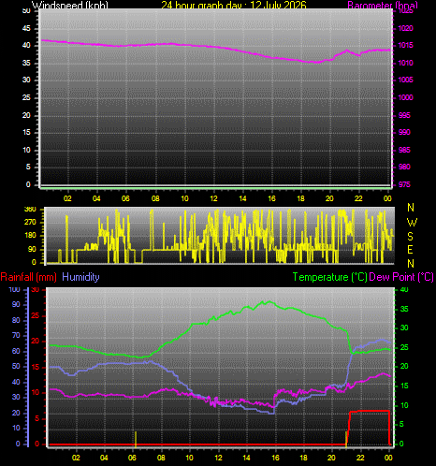This screenshot has width=436, height=466.
Task: Select the 985 barometer axis value
Action: (404, 150)
